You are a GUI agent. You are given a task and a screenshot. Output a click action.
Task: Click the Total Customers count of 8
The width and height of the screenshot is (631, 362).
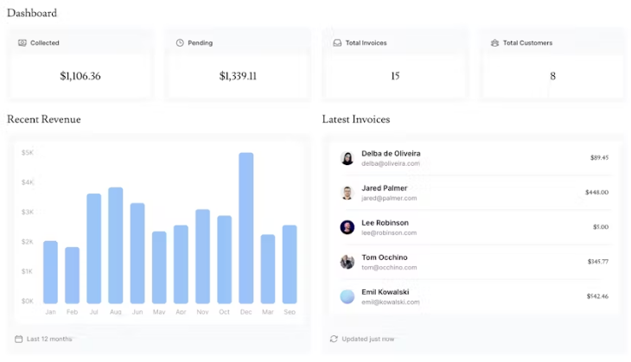click(x=552, y=76)
